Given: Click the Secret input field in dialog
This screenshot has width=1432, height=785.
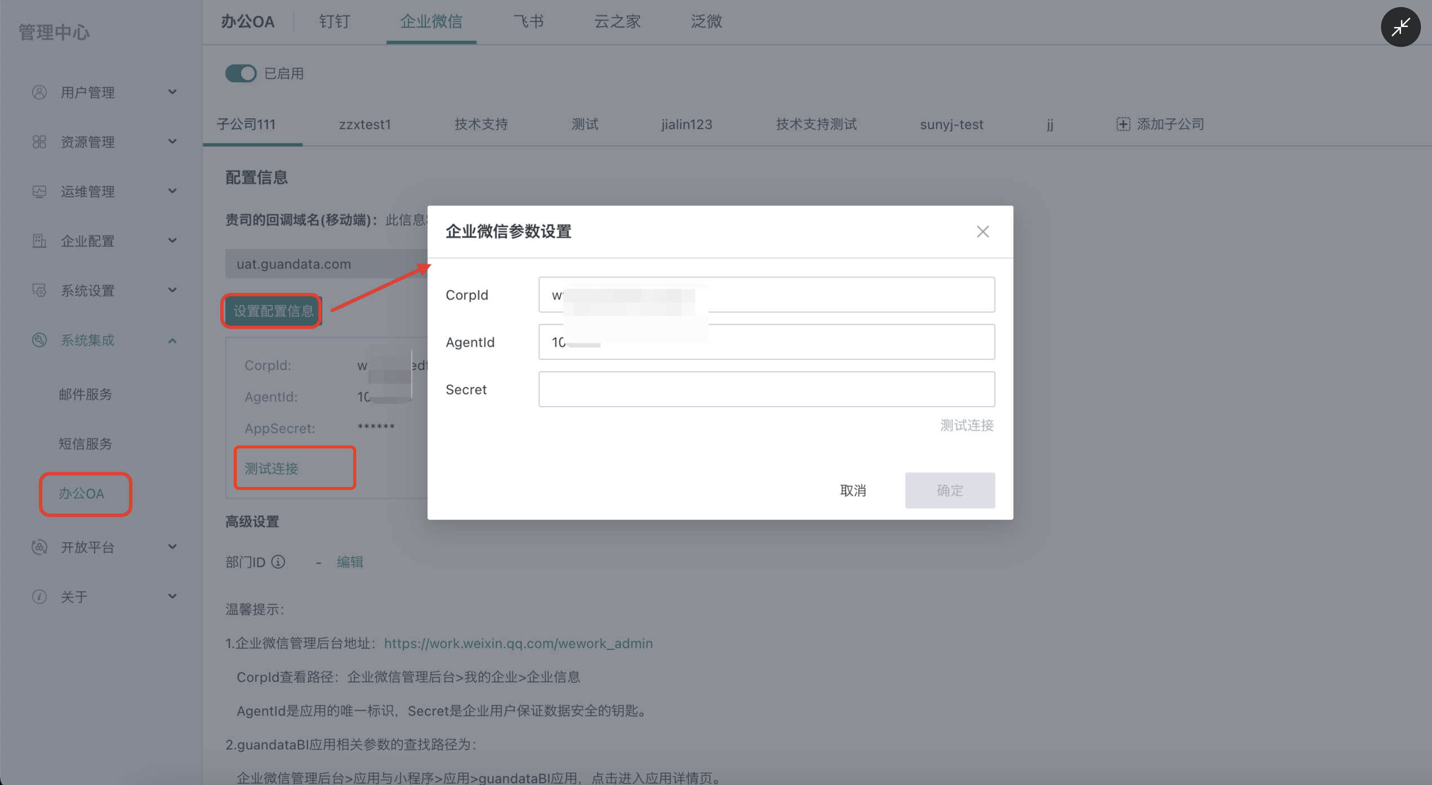Looking at the screenshot, I should (x=766, y=389).
